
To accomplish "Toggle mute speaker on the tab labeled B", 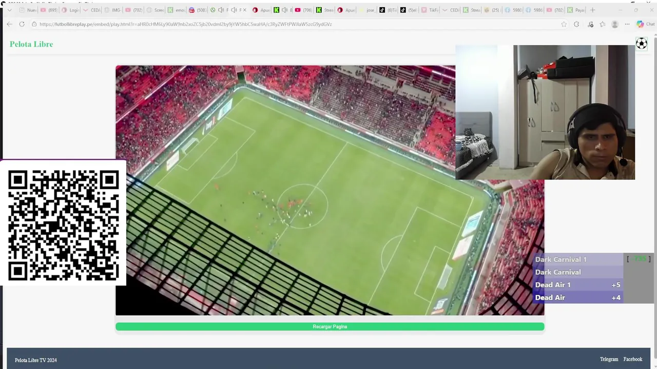I will (284, 10).
